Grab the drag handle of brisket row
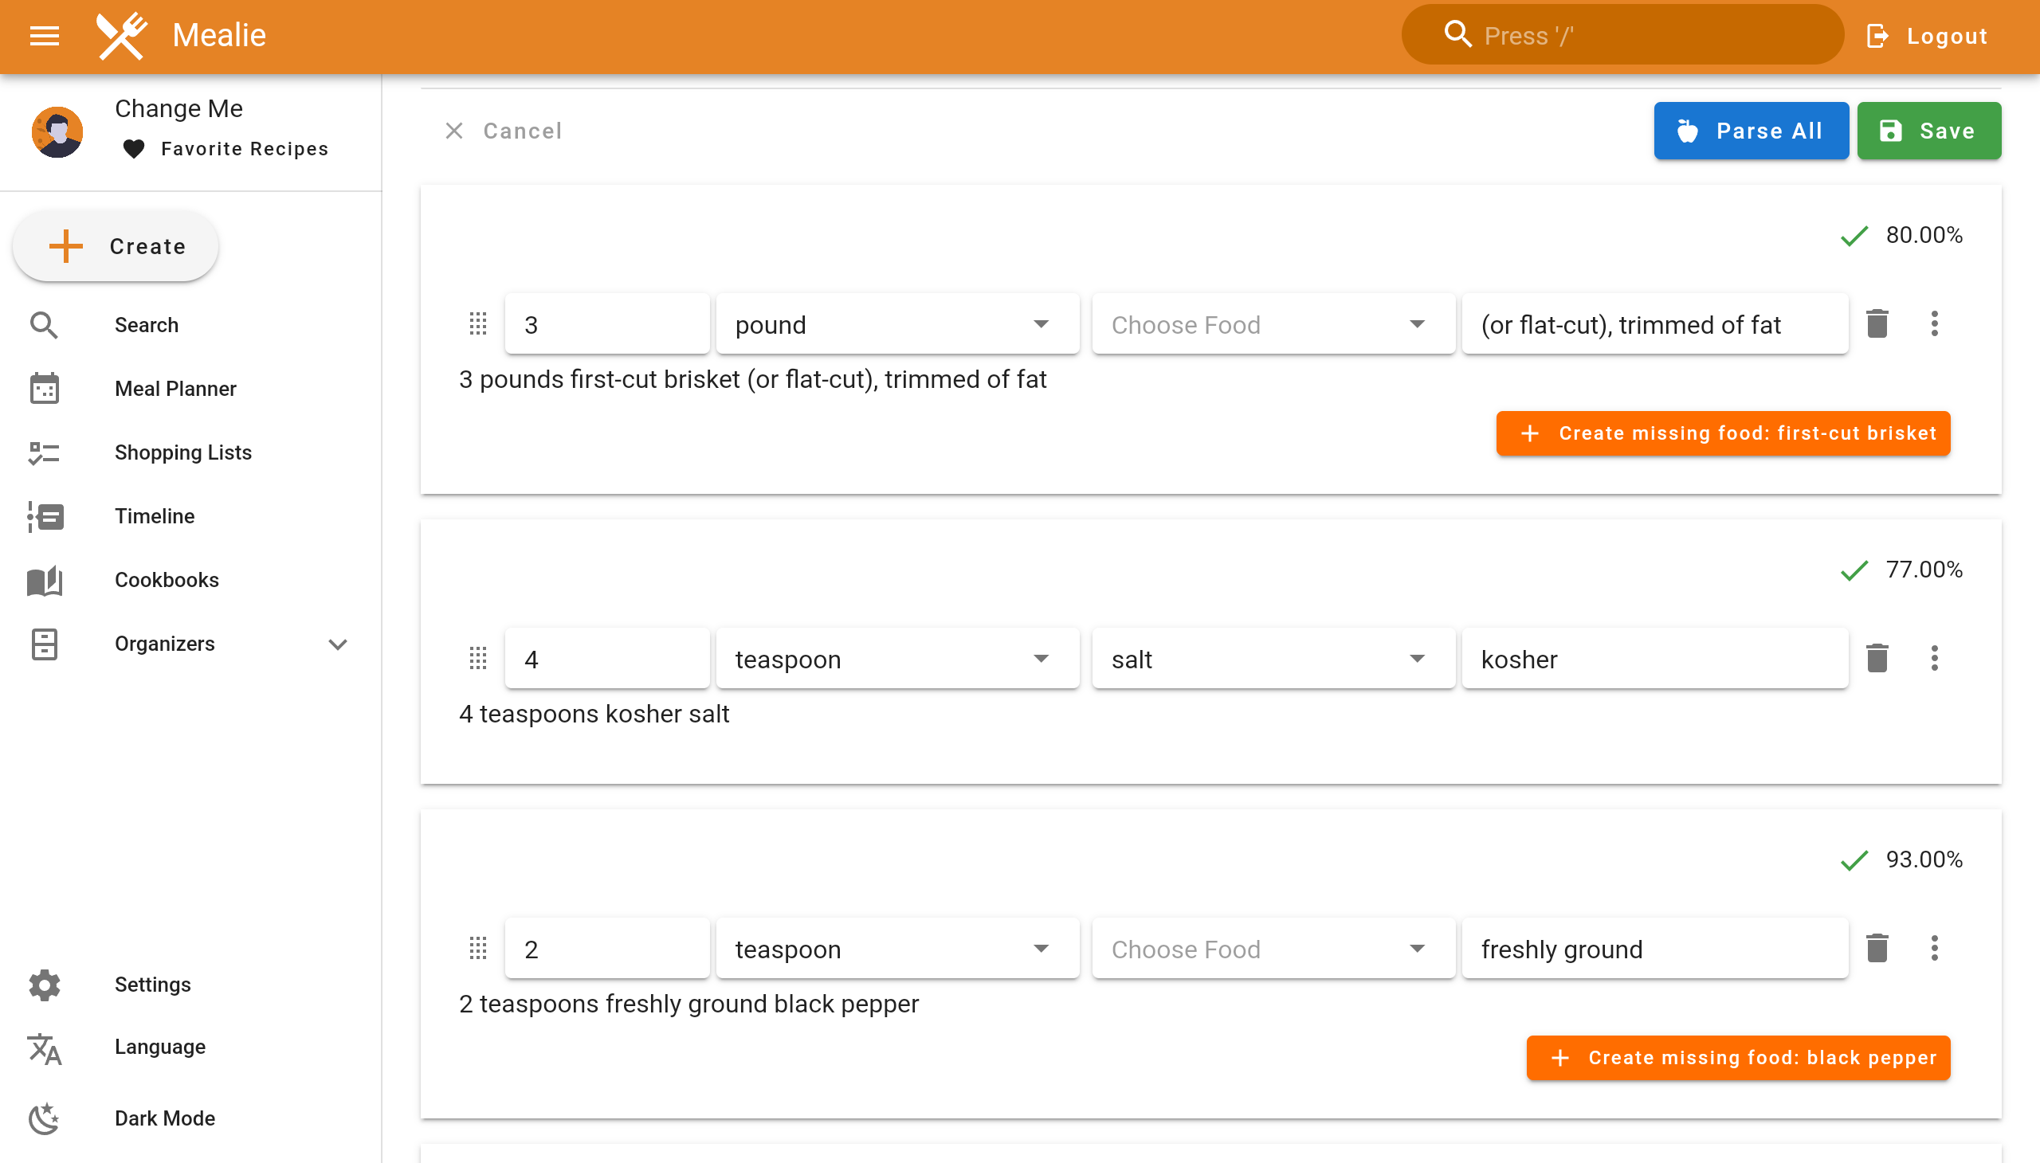This screenshot has height=1163, width=2040. click(478, 324)
